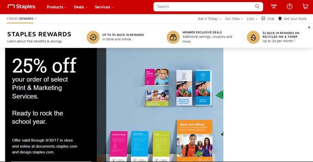The image size is (313, 162).
Task: Collapse the Staples Rewards tab
Action: [x=22, y=19]
